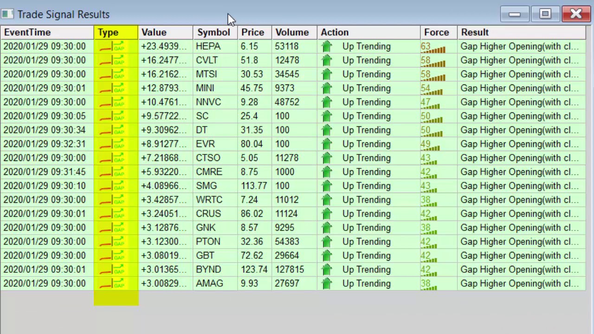Sort by the Volume column header
Image resolution: width=594 pixels, height=334 pixels.
pos(294,32)
